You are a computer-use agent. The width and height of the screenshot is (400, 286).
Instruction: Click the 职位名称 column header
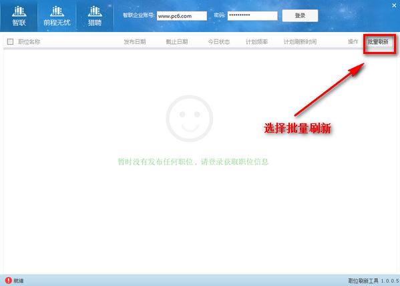coord(29,42)
